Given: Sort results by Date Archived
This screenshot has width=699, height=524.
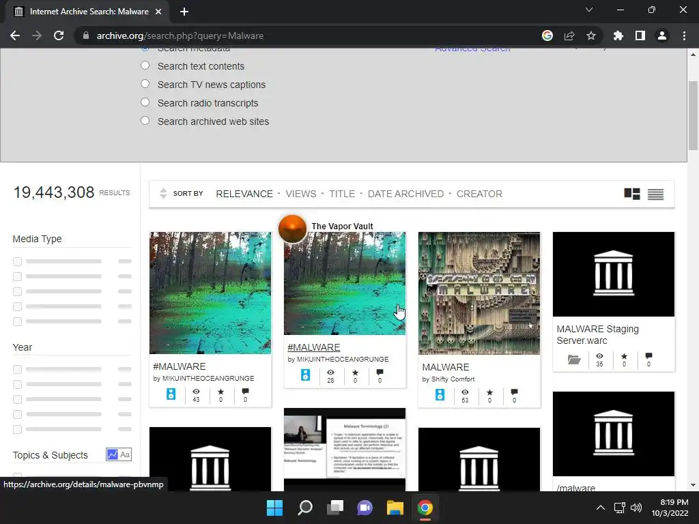Looking at the screenshot, I should pos(405,194).
